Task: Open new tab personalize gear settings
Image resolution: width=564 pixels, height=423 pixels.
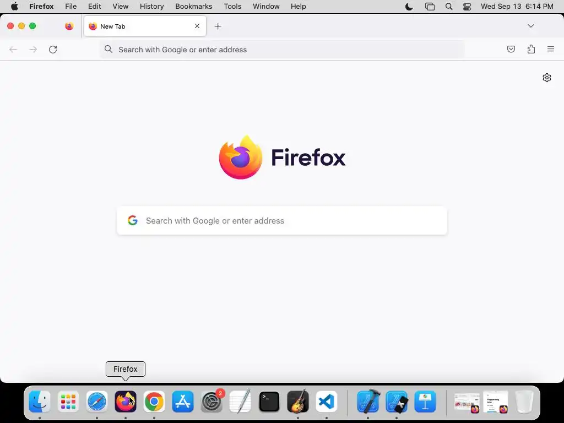Action: click(x=547, y=78)
